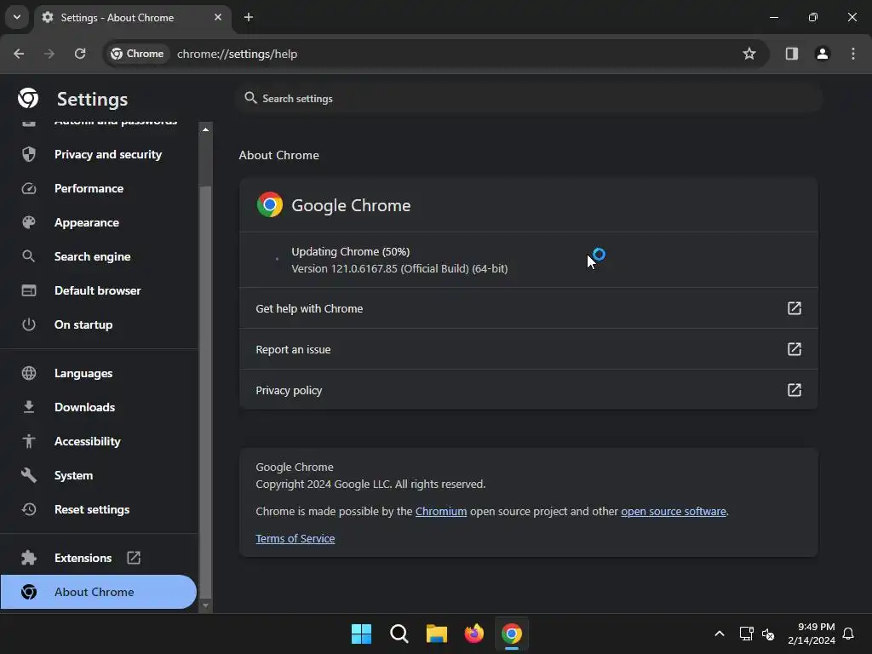Focus the Search settings field
Screen dimensions: 872x654
pyautogui.click(x=529, y=99)
